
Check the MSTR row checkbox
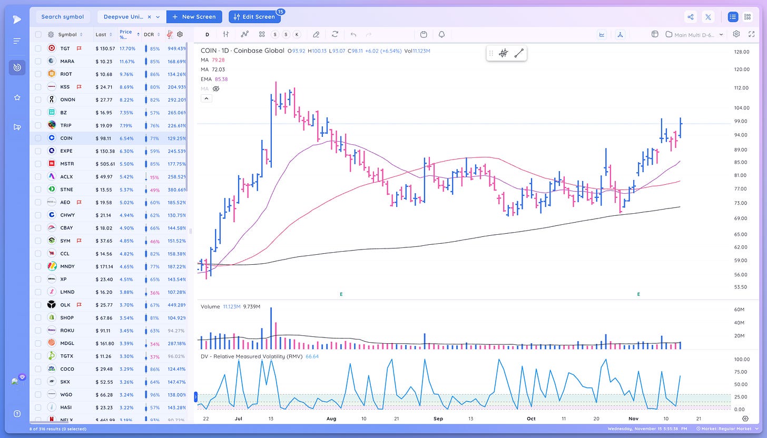tap(38, 164)
